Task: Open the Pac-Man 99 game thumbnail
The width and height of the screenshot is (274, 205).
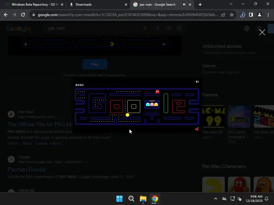Action: [x=213, y=116]
